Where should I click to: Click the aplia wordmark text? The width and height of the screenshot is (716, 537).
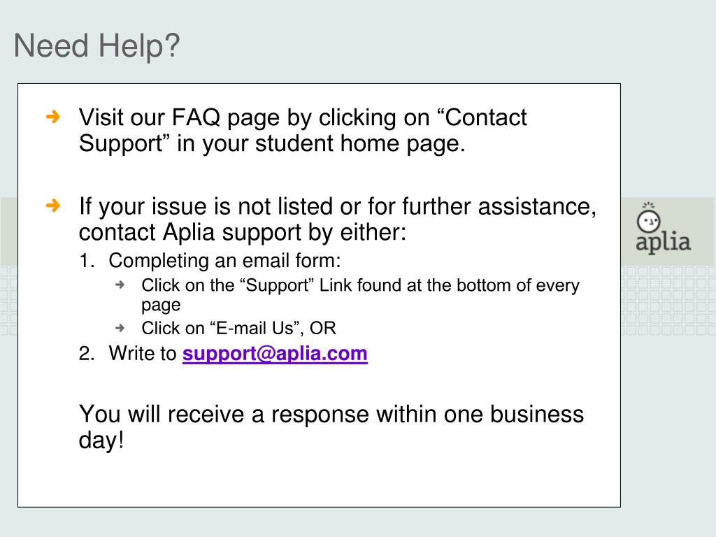point(663,243)
